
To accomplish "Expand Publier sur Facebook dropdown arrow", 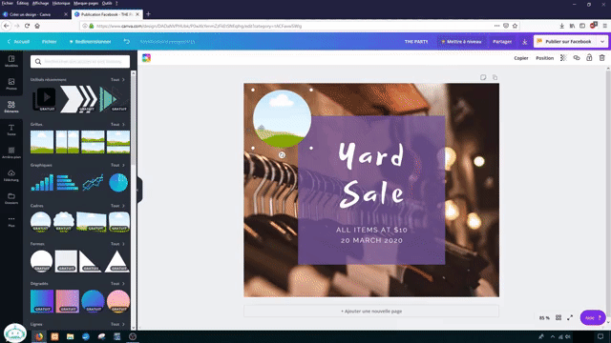I will click(x=602, y=42).
